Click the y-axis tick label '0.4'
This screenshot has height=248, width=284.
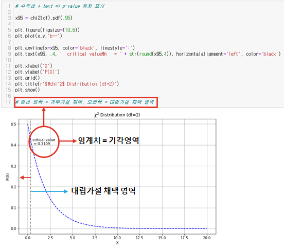[13, 145]
